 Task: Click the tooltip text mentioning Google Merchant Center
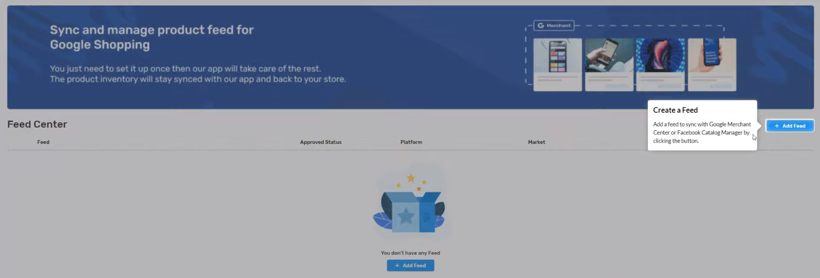[x=702, y=132]
